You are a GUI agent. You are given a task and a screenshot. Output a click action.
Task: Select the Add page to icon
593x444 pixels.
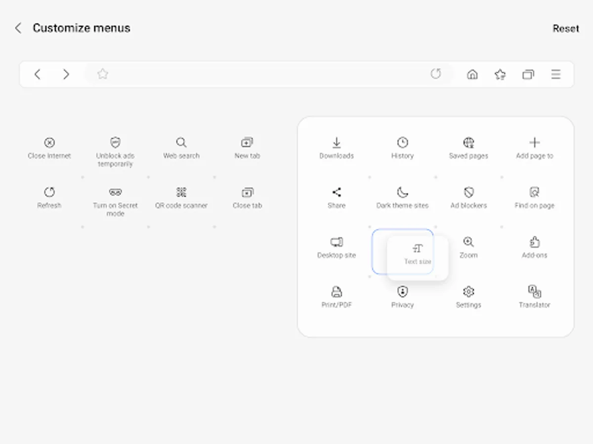[x=534, y=143]
